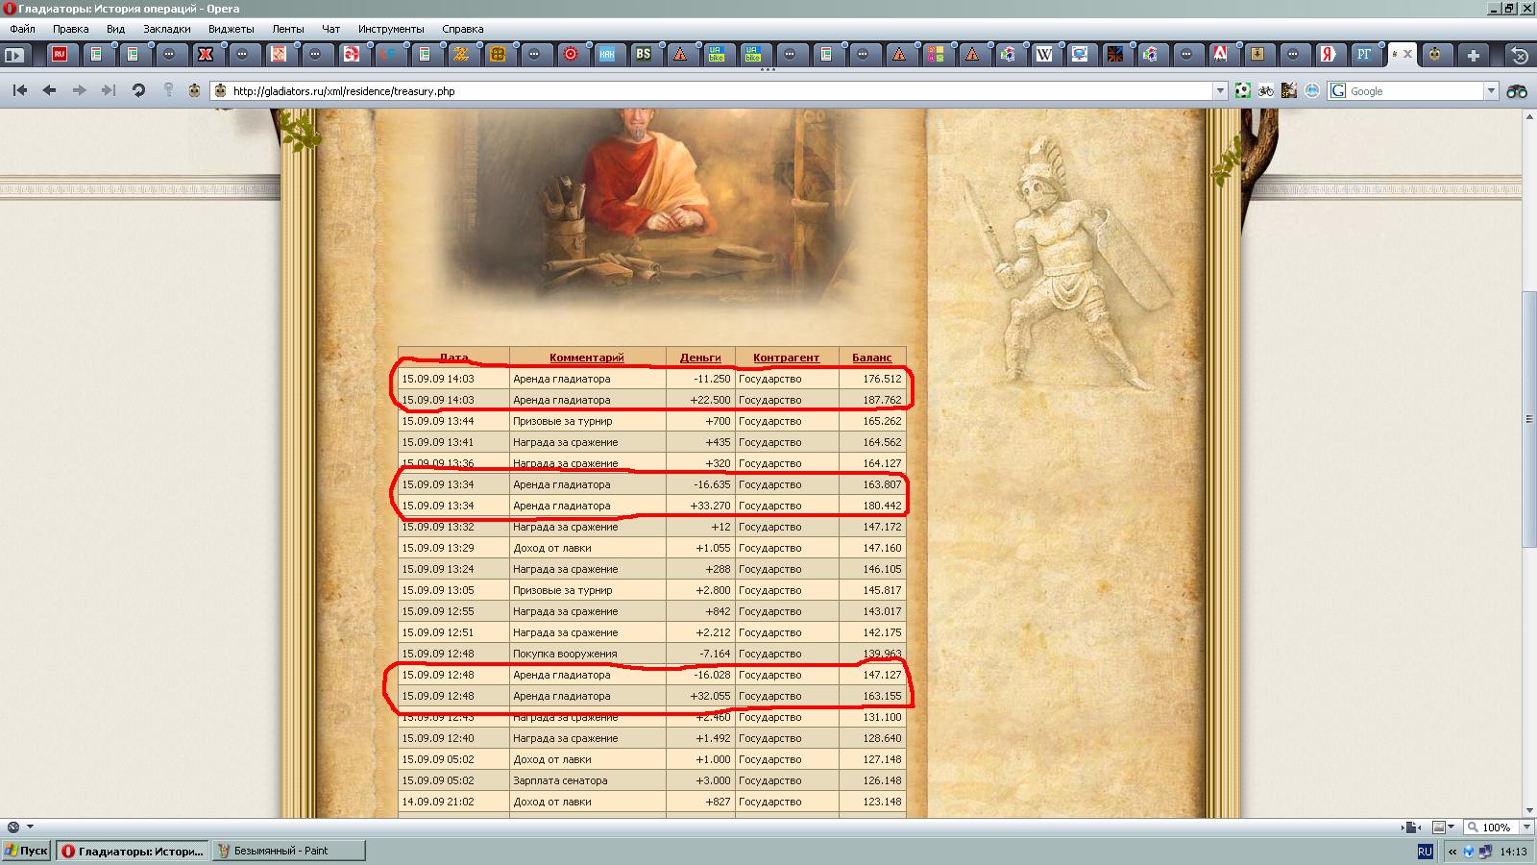The image size is (1537, 865).
Task: Open closed tabs trash icon
Action: coord(1519,56)
